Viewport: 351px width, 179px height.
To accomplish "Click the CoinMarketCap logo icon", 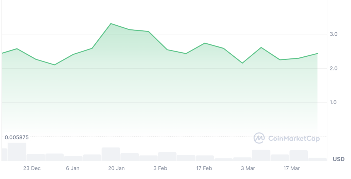I will click(259, 138).
